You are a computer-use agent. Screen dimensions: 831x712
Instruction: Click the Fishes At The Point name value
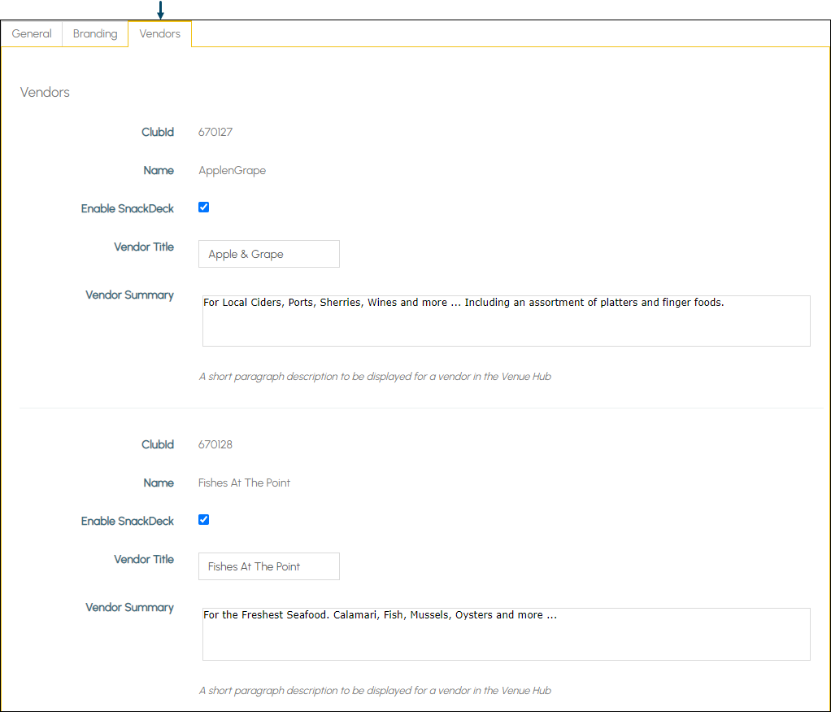(244, 483)
